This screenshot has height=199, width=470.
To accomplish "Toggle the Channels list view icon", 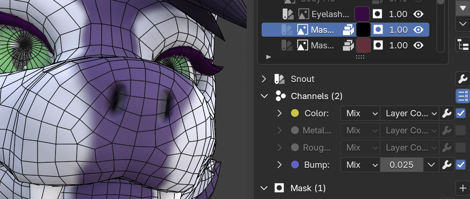I will 463,96.
